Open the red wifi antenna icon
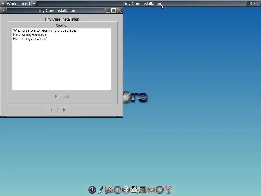Screen dimensions: 261x196 [168, 190]
